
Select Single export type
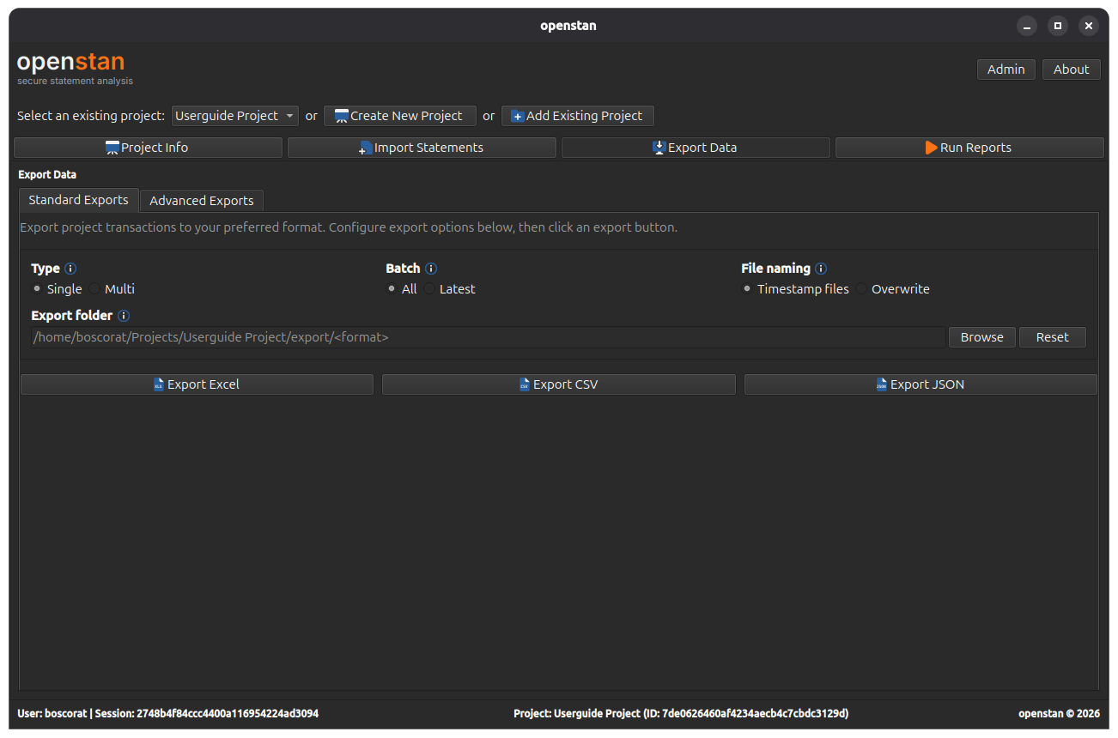point(57,289)
